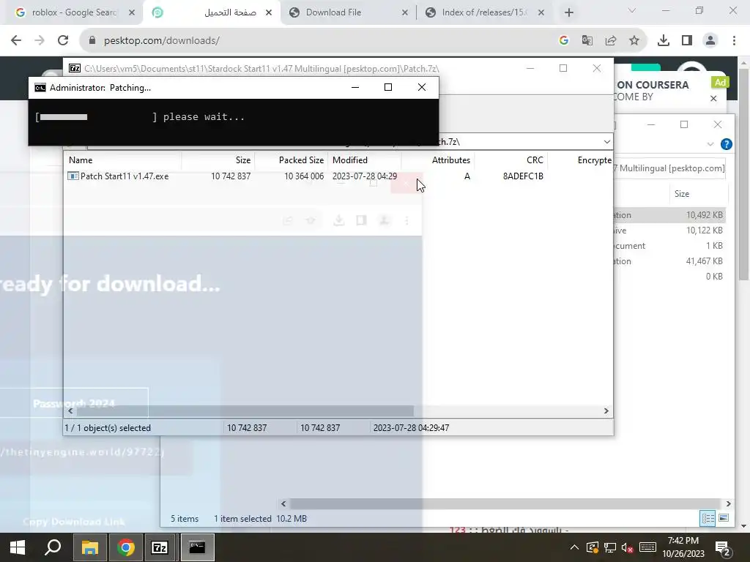
Task: Close the roblox Google Search tab
Action: coord(132,12)
